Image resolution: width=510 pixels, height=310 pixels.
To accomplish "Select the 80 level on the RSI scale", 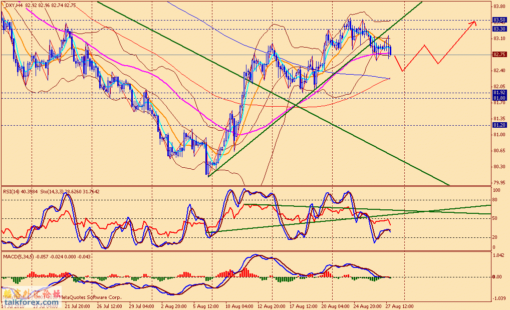I will click(x=495, y=200).
